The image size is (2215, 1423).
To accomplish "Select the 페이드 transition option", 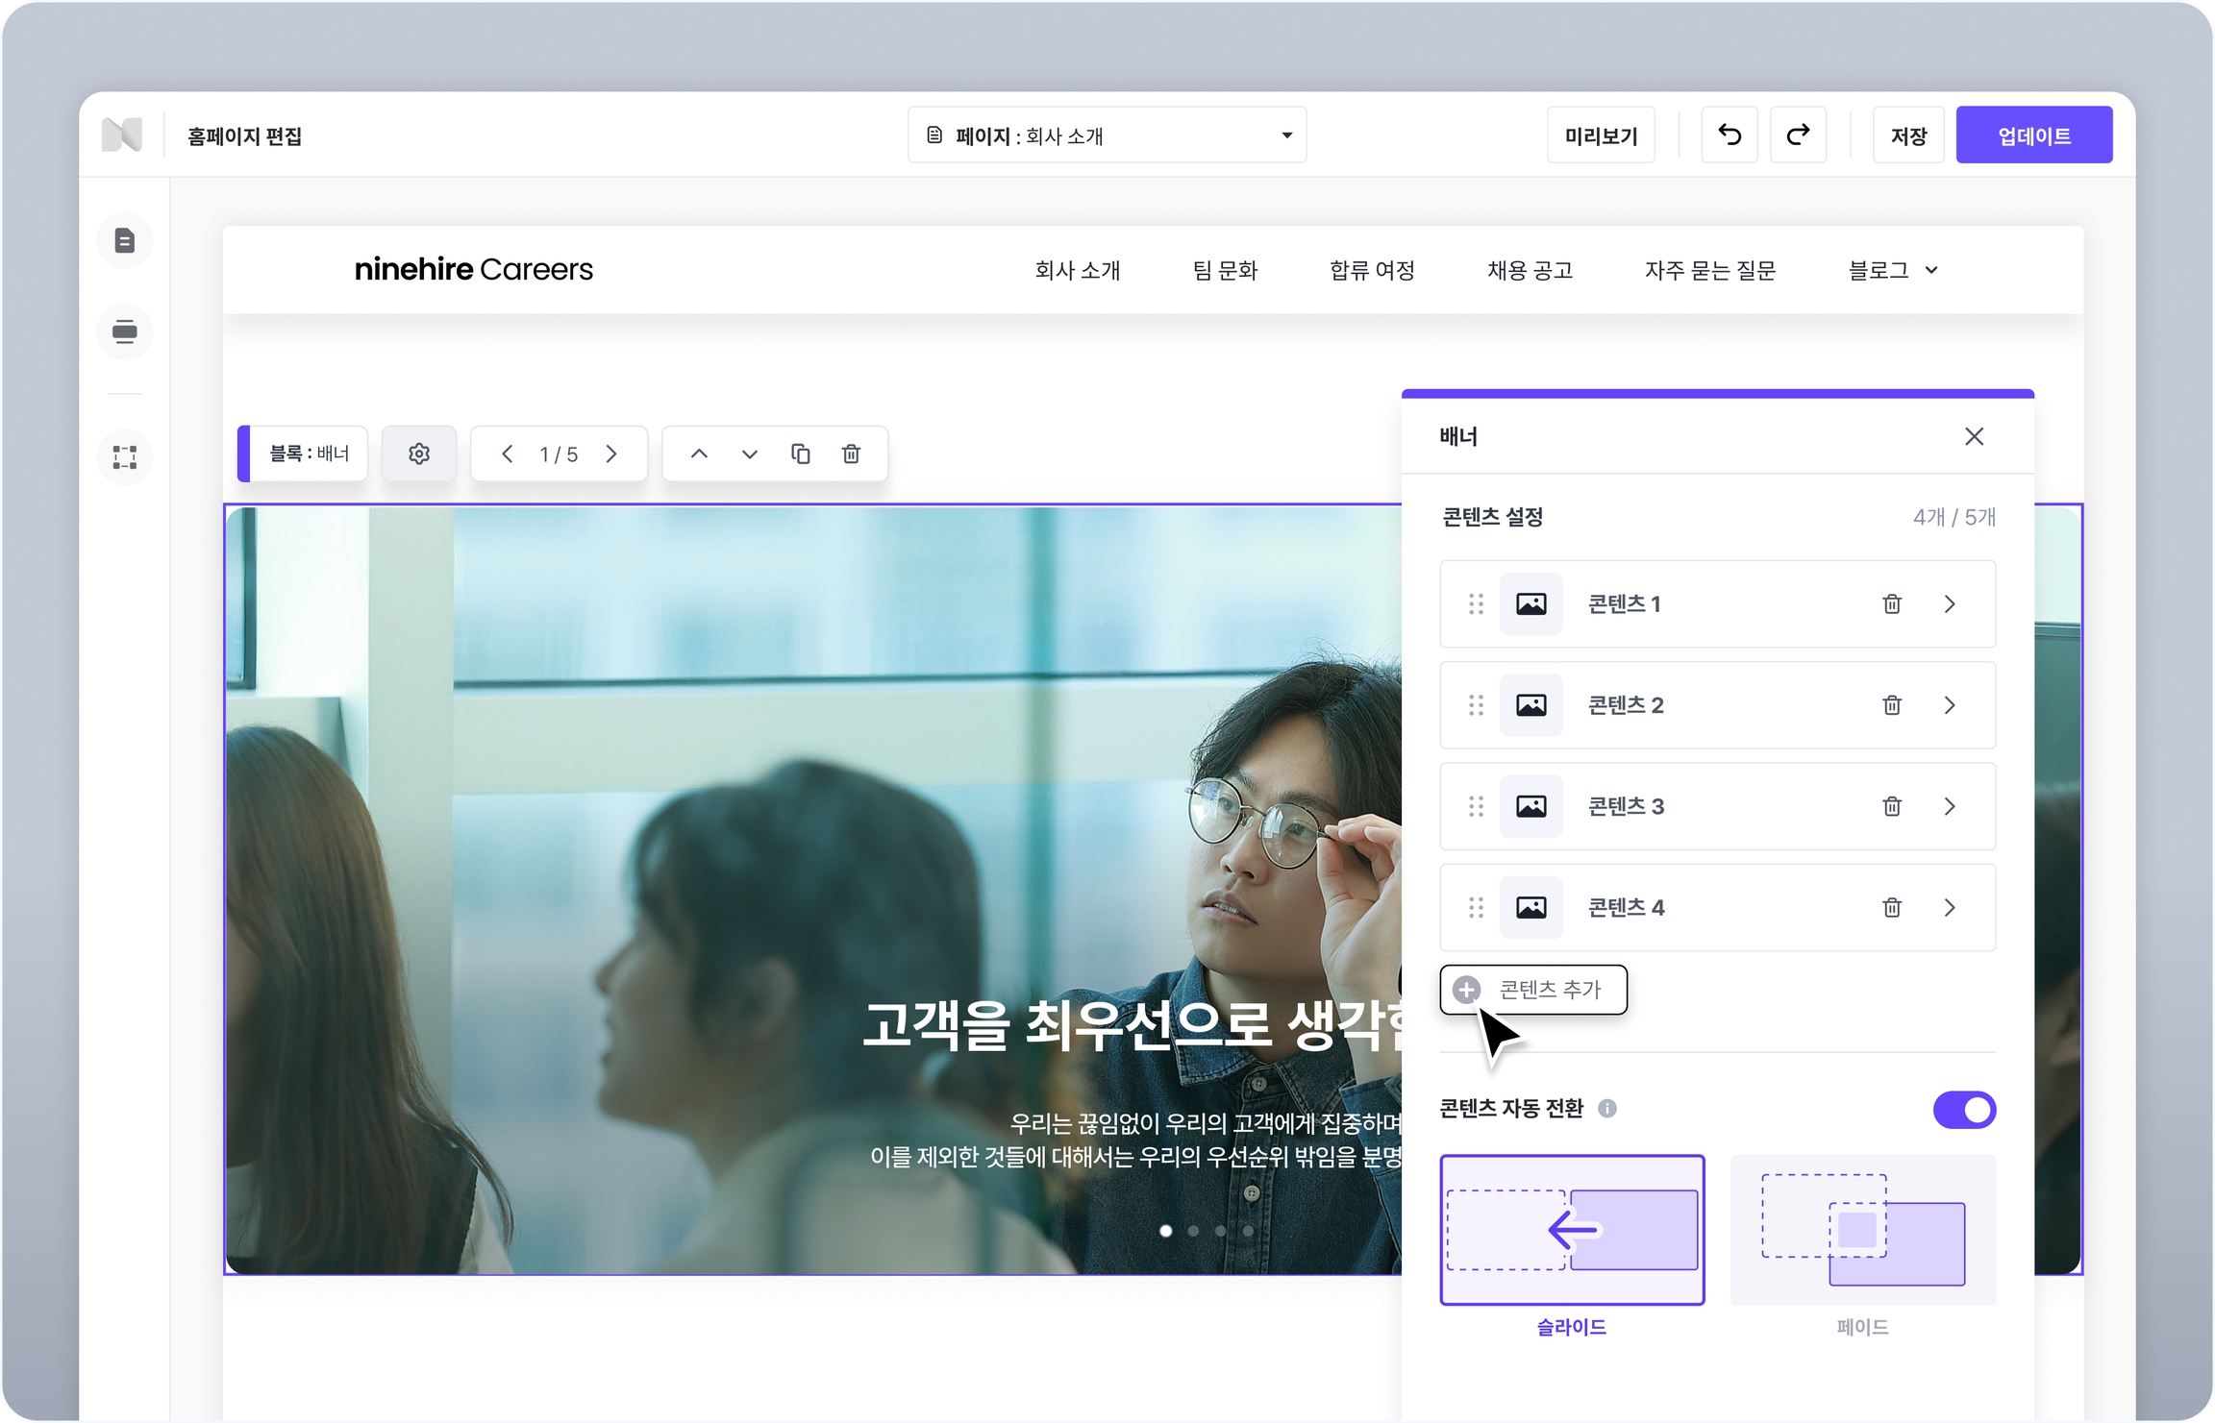I will (1862, 1230).
